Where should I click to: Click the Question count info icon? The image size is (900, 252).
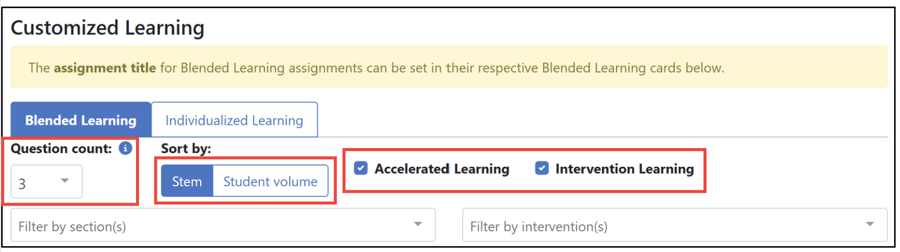click(x=125, y=148)
